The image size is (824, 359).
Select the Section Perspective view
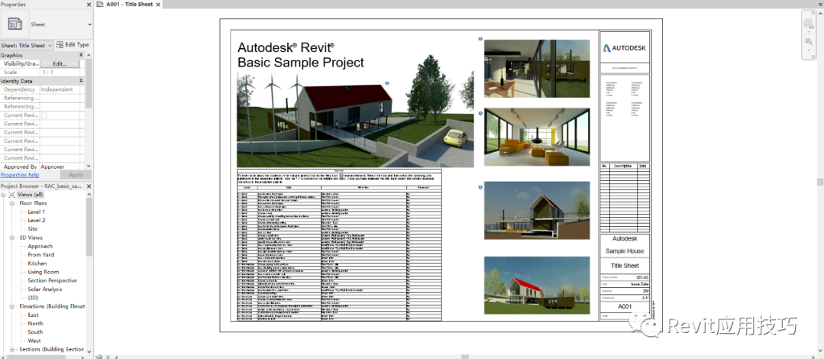52,280
